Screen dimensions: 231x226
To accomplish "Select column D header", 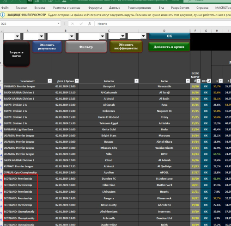I will [x=164, y=31].
